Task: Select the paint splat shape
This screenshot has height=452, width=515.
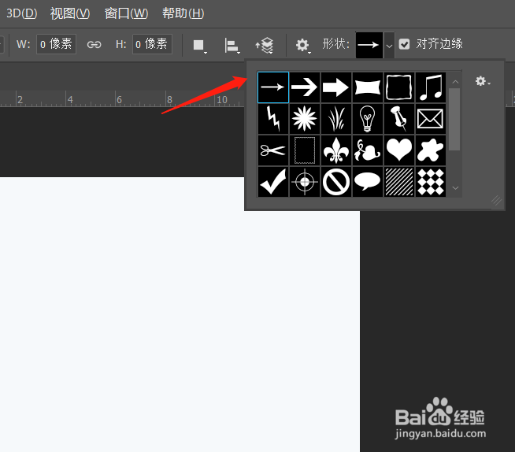Action: coord(430,150)
